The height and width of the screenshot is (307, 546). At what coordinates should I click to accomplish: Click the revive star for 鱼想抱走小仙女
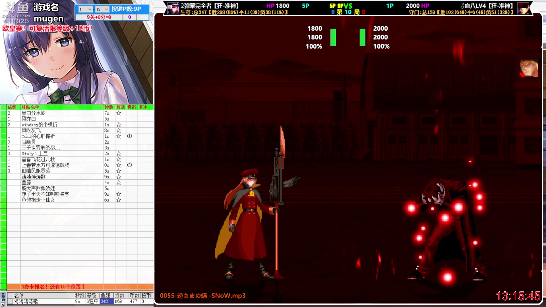[x=119, y=200]
